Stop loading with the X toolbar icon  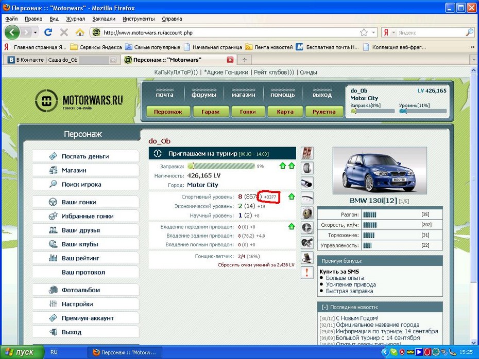click(64, 32)
